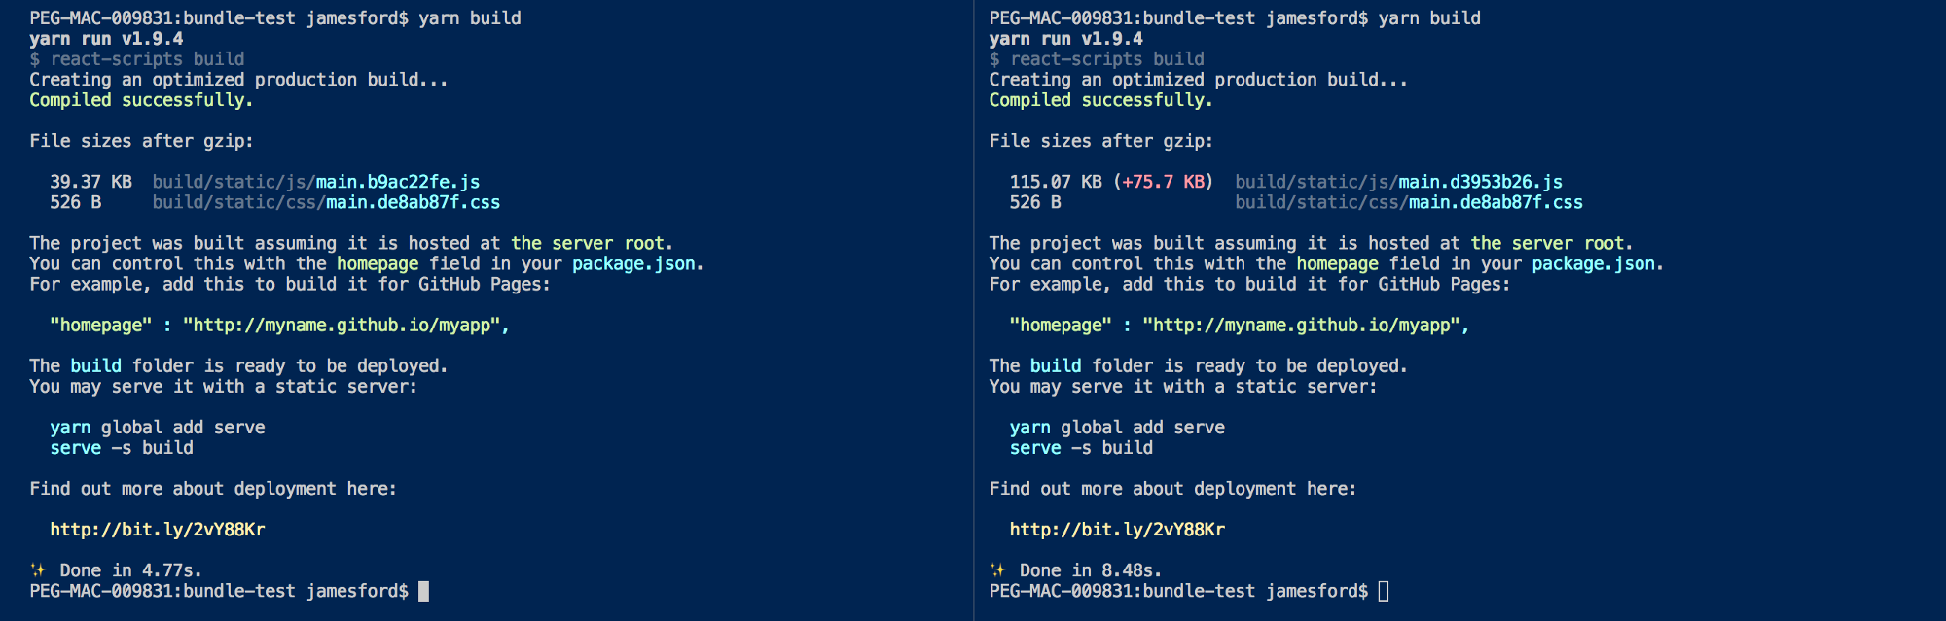This screenshot has width=1946, height=621.
Task: Open the bit.ly link in right terminal
Action: [x=1117, y=530]
